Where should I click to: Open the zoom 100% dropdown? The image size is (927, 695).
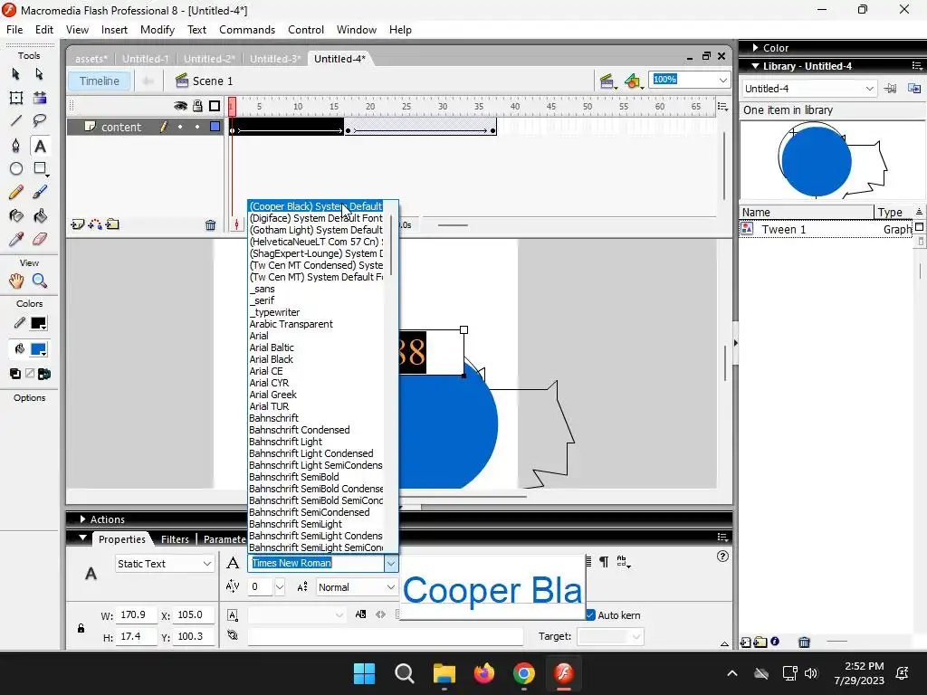pos(722,80)
